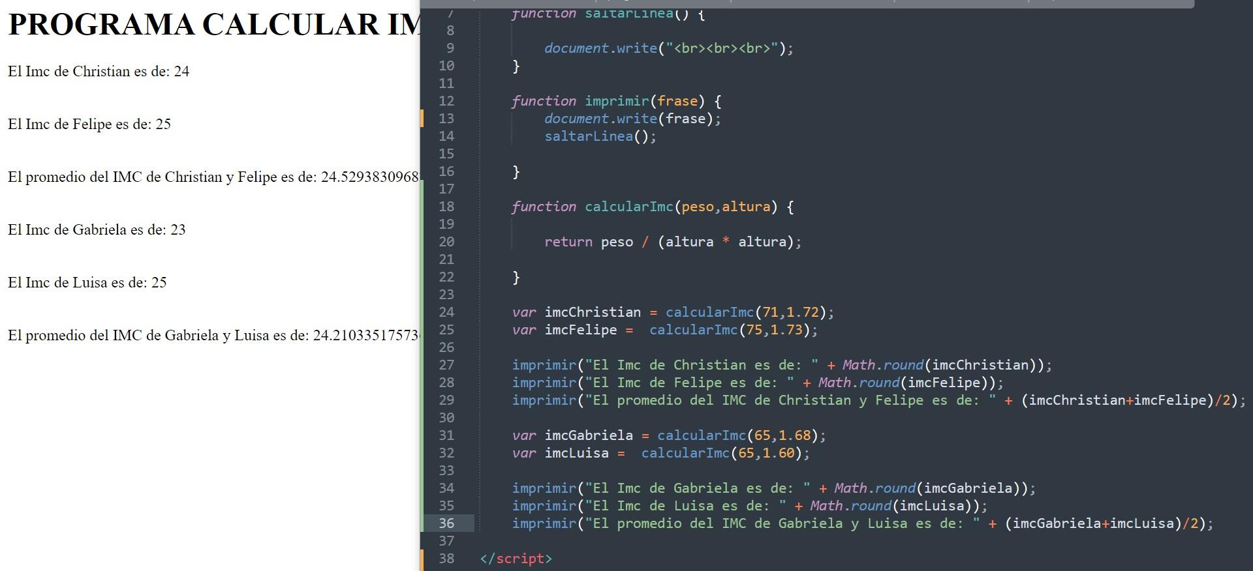The height and width of the screenshot is (571, 1253).
Task: Click the PROGRAMA CALCULAR heading on the page
Action: click(x=214, y=25)
